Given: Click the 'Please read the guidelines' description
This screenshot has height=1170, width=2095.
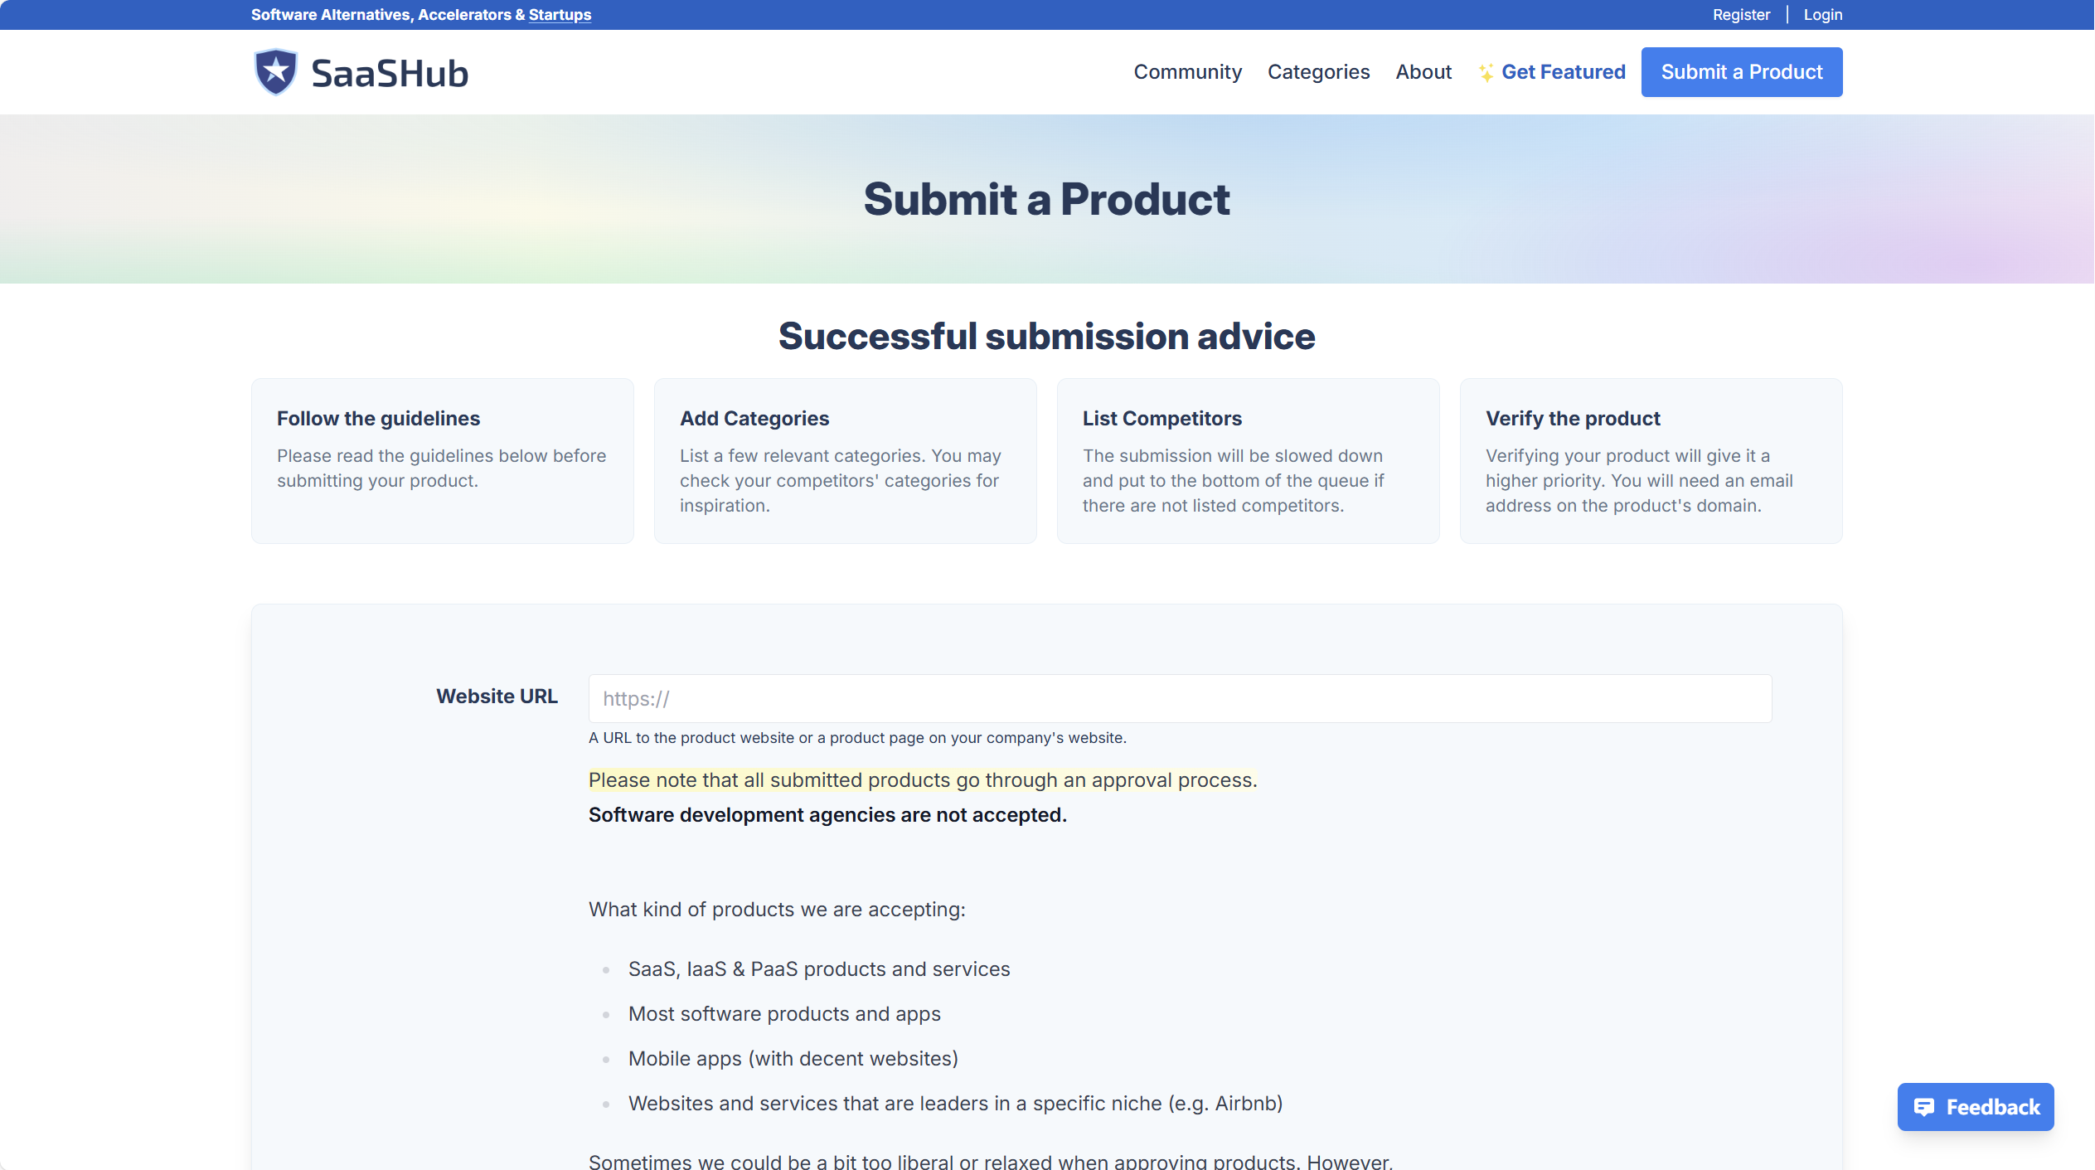Looking at the screenshot, I should click(441, 468).
